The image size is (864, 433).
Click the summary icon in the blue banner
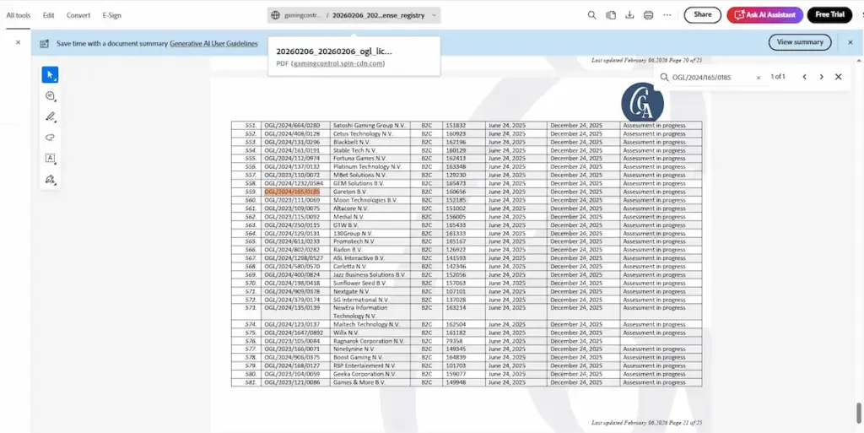point(45,44)
